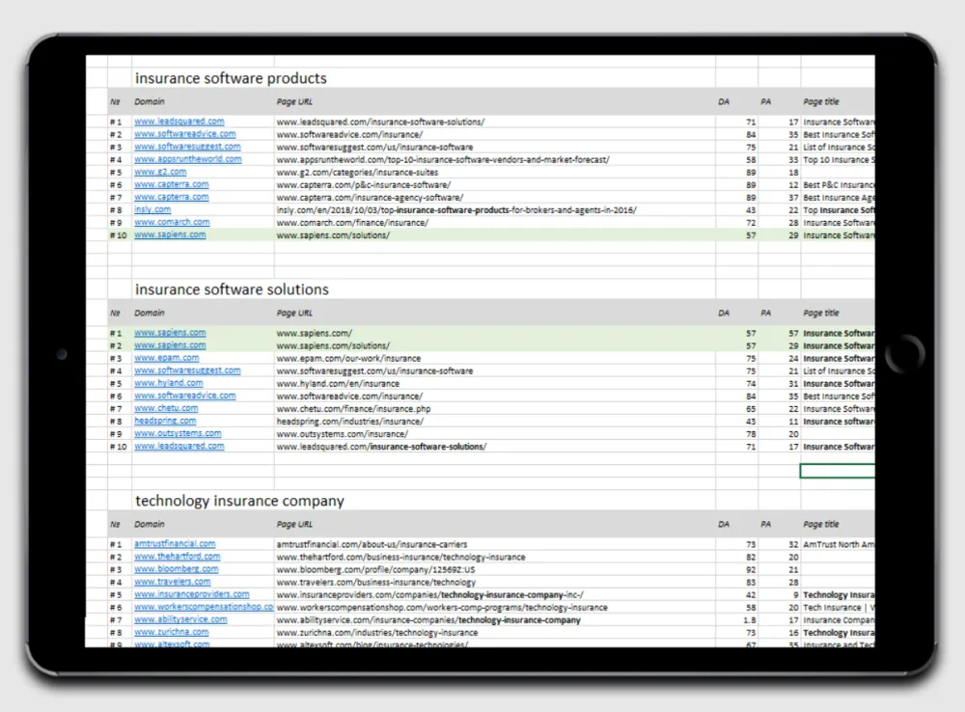Select the 'insurance software solutions' heading cell
This screenshot has width=965, height=712.
[232, 289]
